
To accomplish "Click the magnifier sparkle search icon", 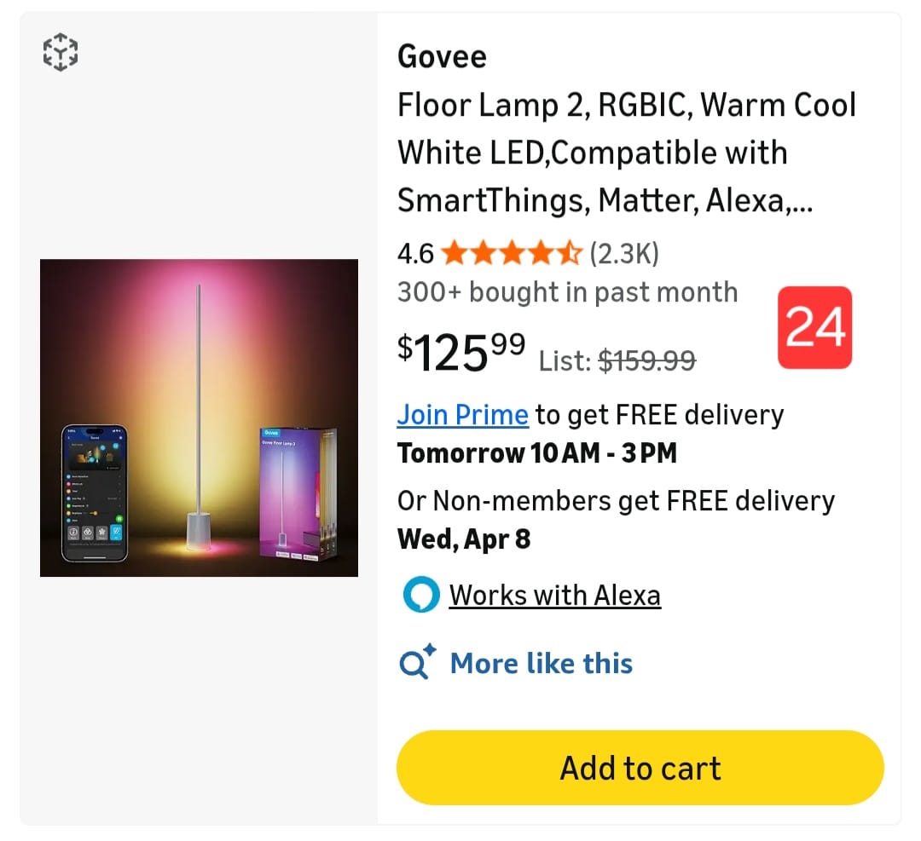I will coord(418,663).
